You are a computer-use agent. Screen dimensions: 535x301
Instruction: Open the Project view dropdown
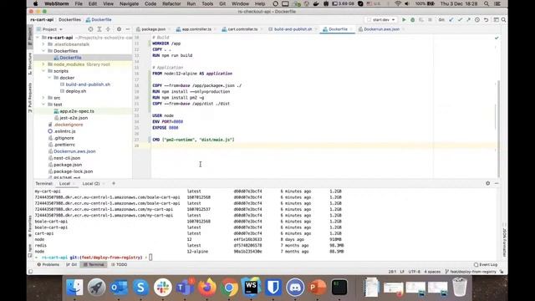tap(49, 29)
